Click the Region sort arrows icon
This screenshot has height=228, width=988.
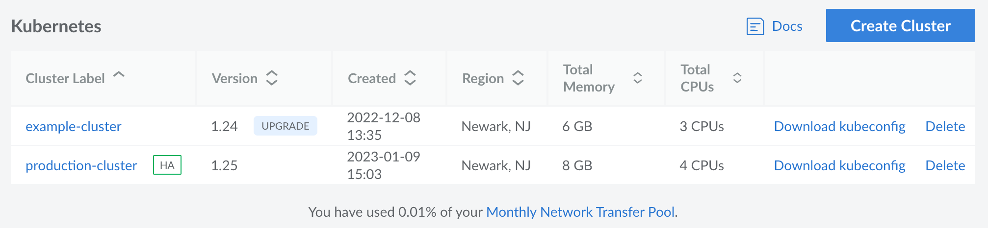518,78
